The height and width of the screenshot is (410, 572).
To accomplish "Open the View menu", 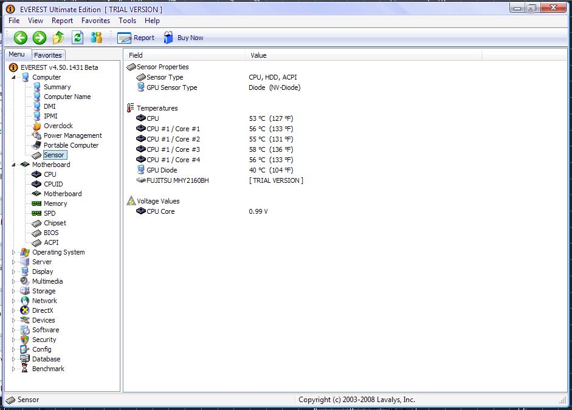I will [x=35, y=21].
